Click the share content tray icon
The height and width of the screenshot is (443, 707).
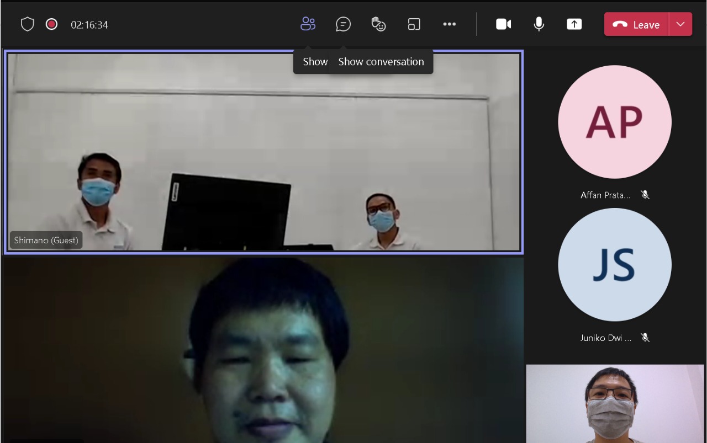point(574,24)
